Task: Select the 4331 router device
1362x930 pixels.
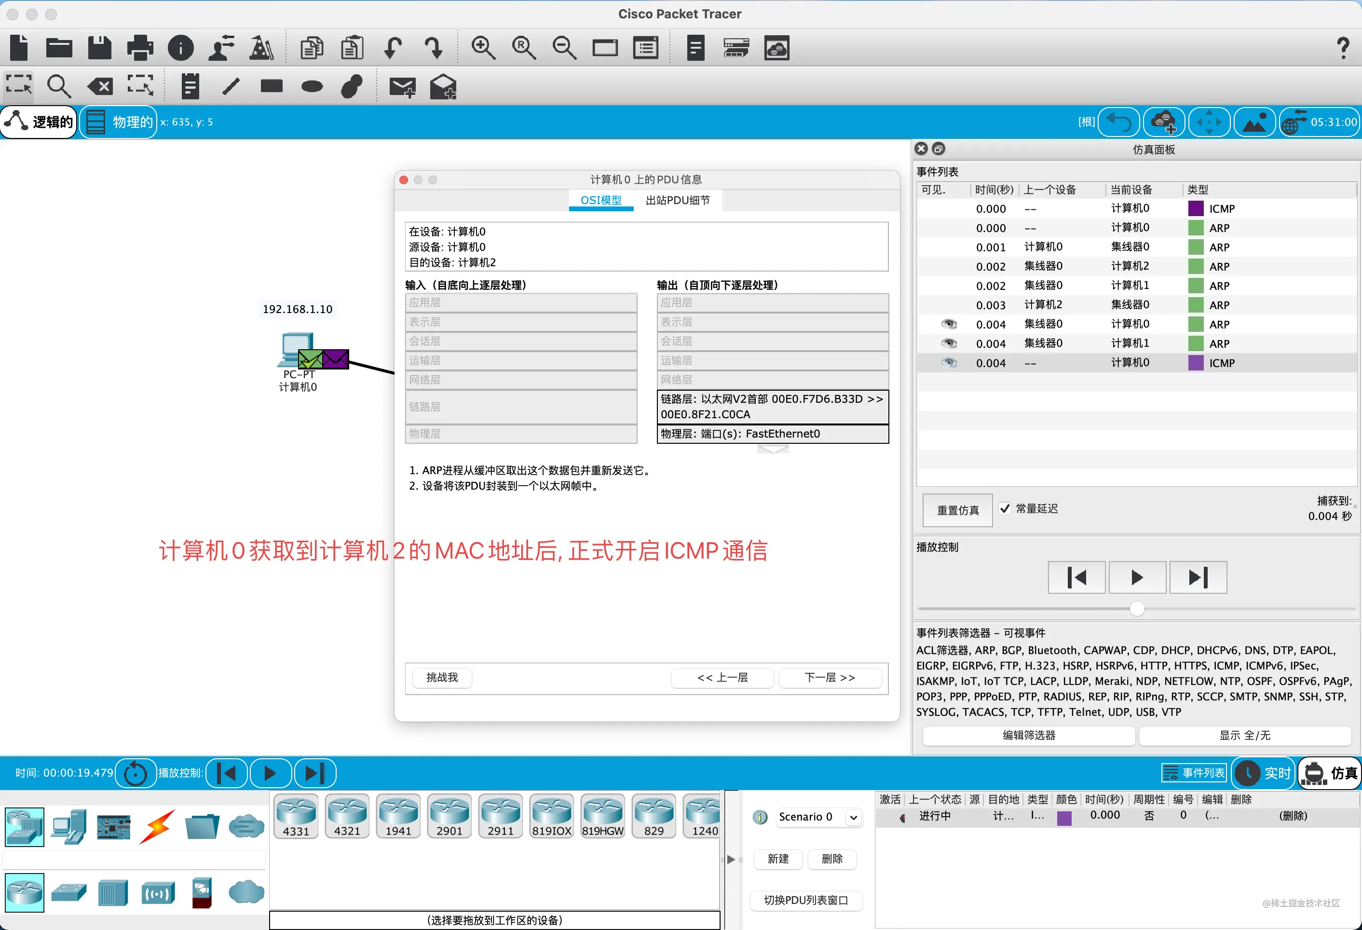Action: click(x=296, y=816)
